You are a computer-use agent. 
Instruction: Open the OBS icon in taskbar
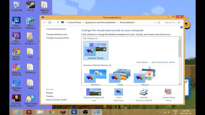tap(85, 112)
